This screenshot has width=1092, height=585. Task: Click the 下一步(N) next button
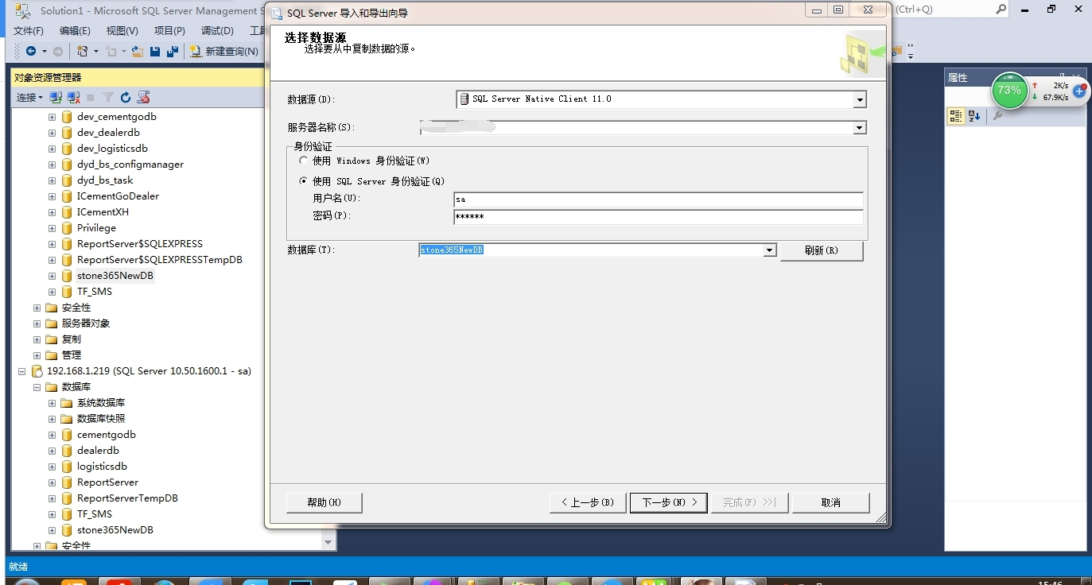668,502
